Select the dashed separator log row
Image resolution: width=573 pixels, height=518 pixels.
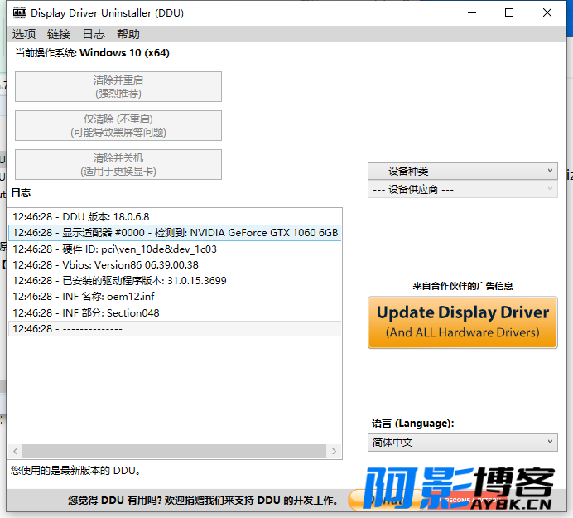pos(175,328)
